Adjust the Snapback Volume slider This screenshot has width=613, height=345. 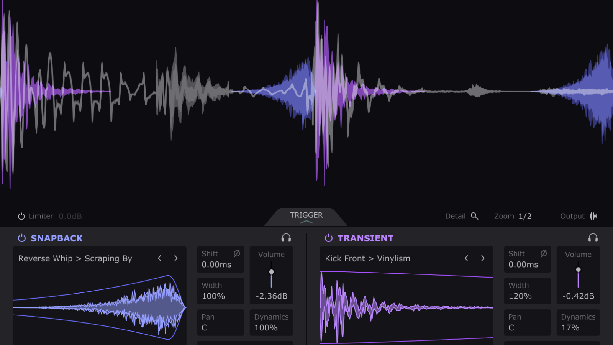pyautogui.click(x=272, y=271)
